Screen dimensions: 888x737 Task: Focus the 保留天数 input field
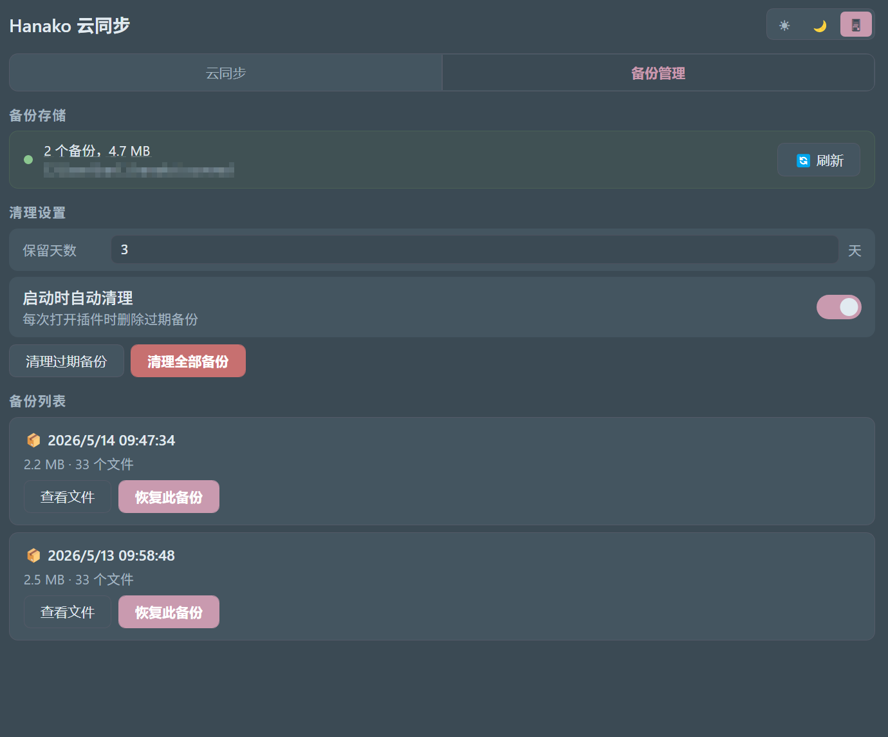(x=475, y=250)
